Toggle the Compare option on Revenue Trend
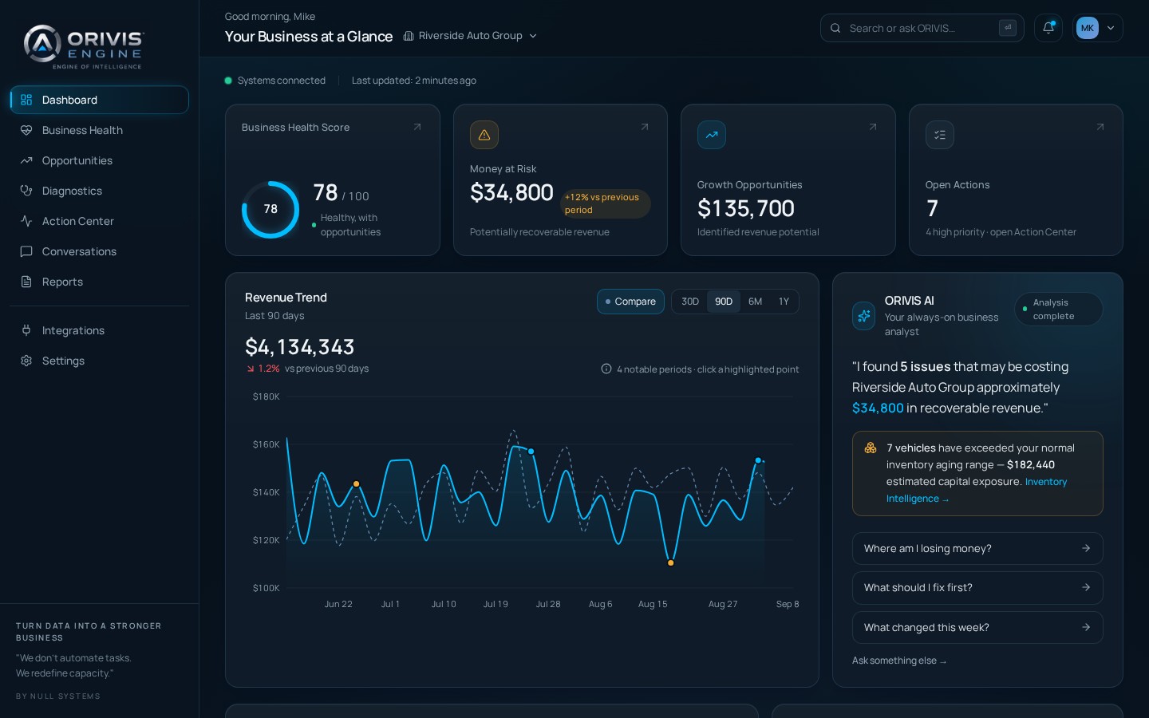Viewport: 1149px width, 718px height. [x=630, y=302]
